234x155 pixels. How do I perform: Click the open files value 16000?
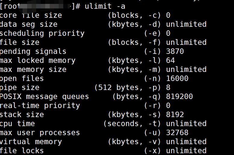177,78
